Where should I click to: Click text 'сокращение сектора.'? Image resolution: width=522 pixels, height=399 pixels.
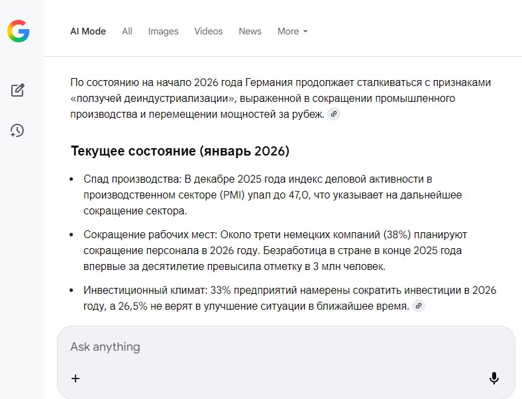[x=135, y=211]
